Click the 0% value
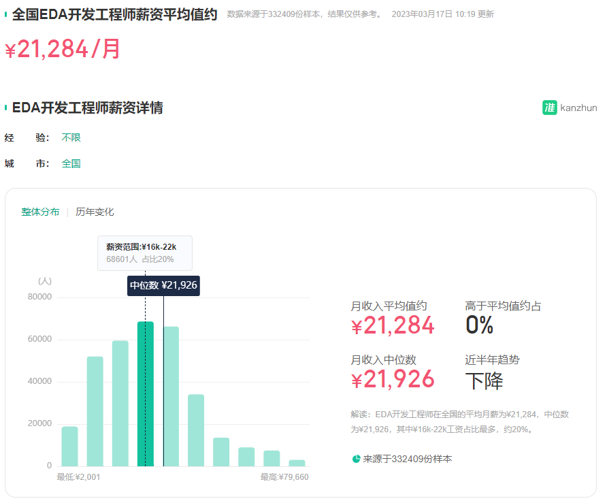 click(479, 325)
